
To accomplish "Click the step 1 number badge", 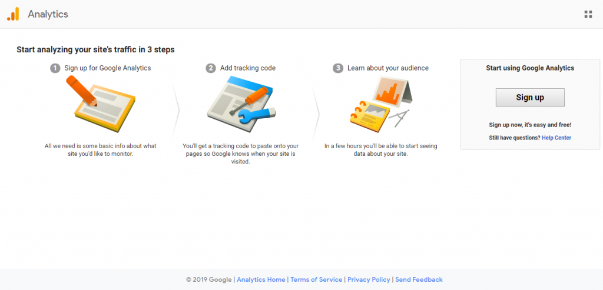I will pyautogui.click(x=55, y=68).
